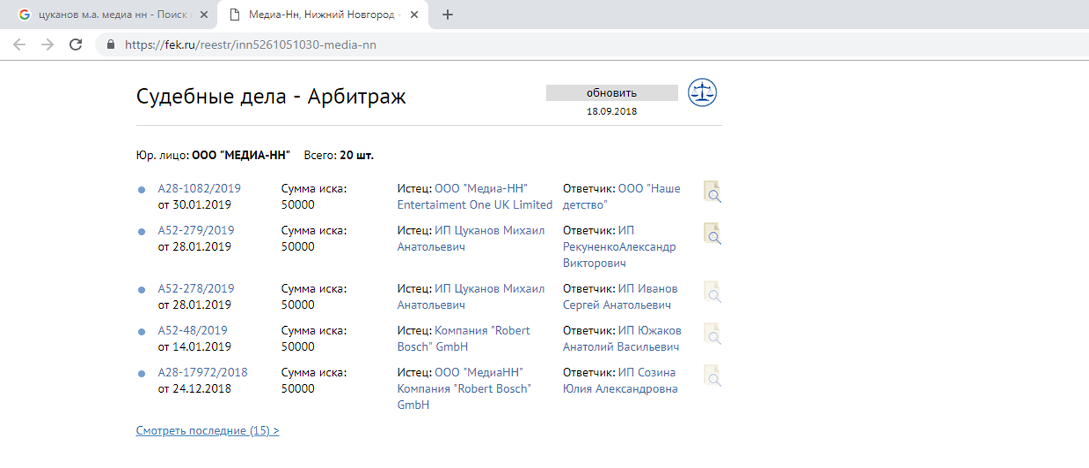Viewport: 1089px width, 468px height.
Task: Click date от 30.01.2019
Action: pos(194,205)
